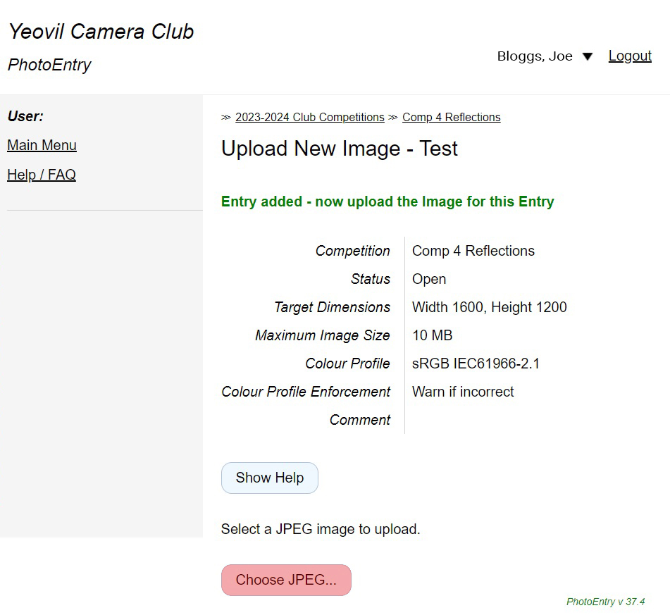Click the PhotoEntry v 37.4 version text
The width and height of the screenshot is (670, 615).
tap(605, 602)
